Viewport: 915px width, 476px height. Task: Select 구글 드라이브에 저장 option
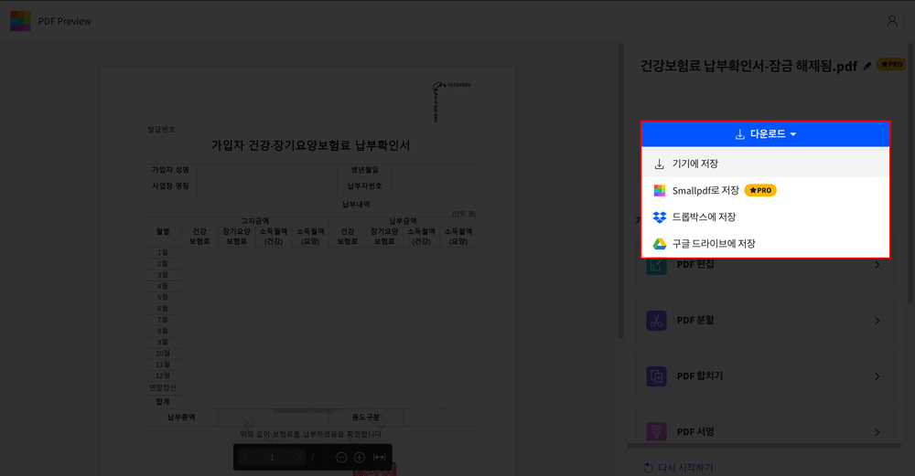click(765, 244)
